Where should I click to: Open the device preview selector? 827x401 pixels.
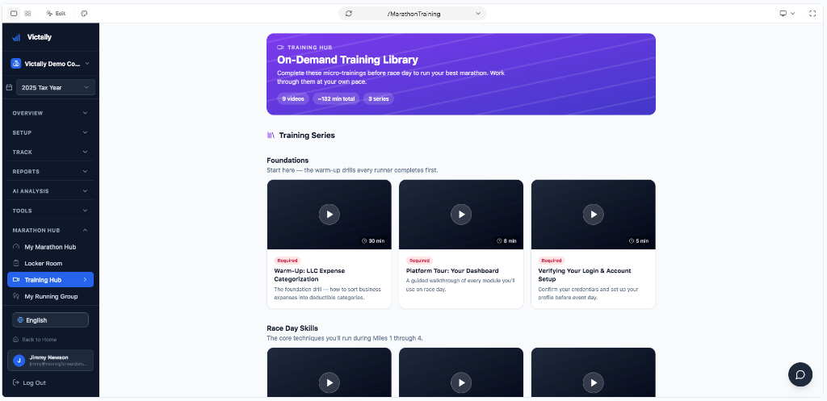787,13
